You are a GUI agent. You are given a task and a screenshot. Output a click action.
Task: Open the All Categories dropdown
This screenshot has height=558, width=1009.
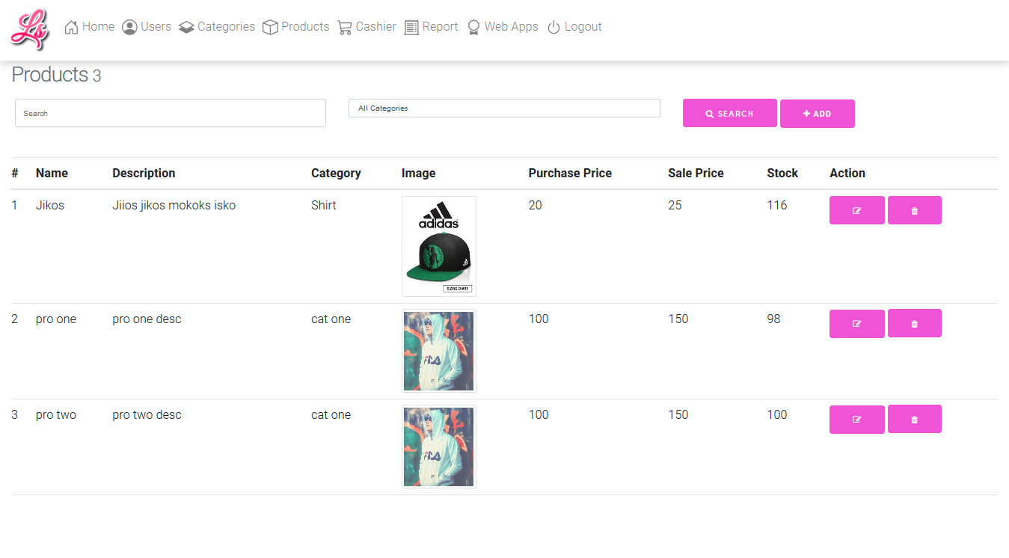pos(504,108)
